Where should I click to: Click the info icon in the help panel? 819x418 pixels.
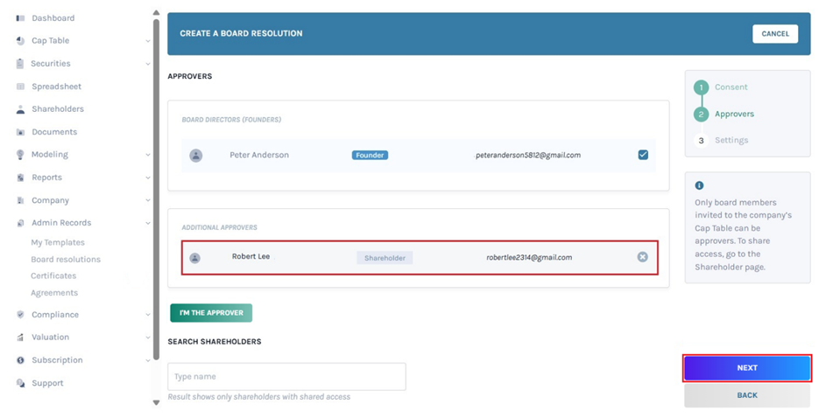[x=699, y=185]
